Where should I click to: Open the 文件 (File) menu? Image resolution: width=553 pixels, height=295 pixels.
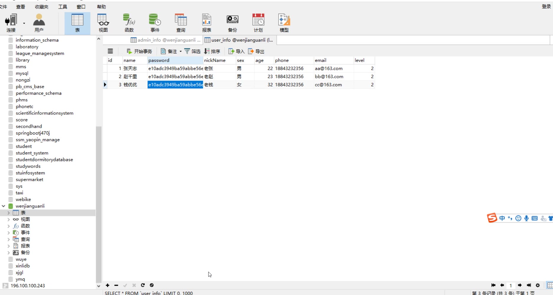coord(4,7)
